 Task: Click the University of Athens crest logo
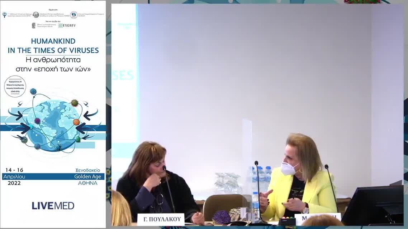34,25
